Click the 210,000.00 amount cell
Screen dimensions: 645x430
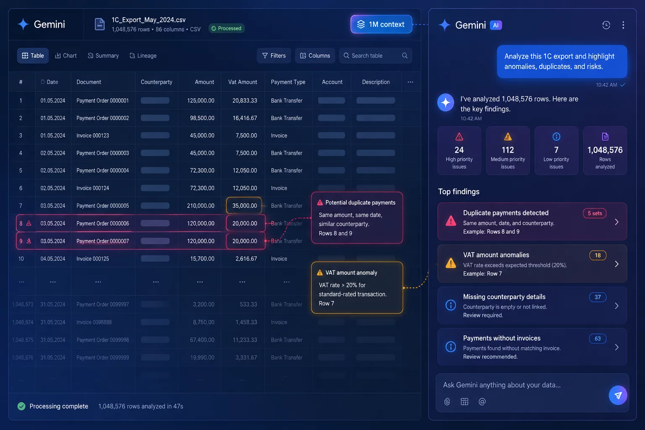tap(201, 206)
